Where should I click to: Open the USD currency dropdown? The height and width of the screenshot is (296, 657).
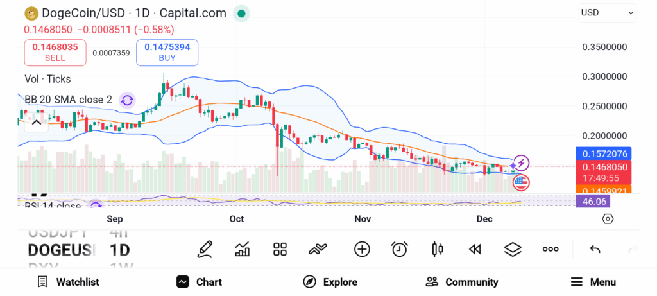[607, 12]
